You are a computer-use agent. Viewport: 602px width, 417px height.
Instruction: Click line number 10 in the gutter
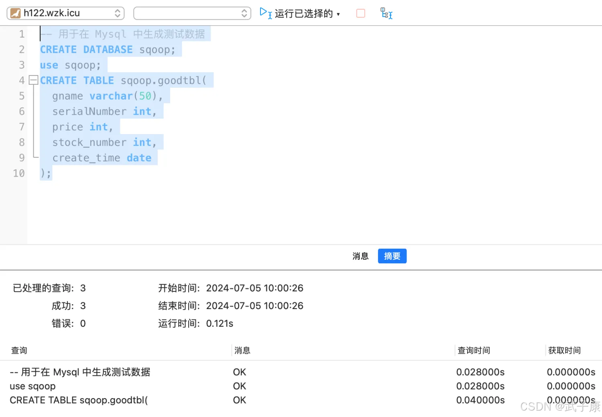[19, 173]
